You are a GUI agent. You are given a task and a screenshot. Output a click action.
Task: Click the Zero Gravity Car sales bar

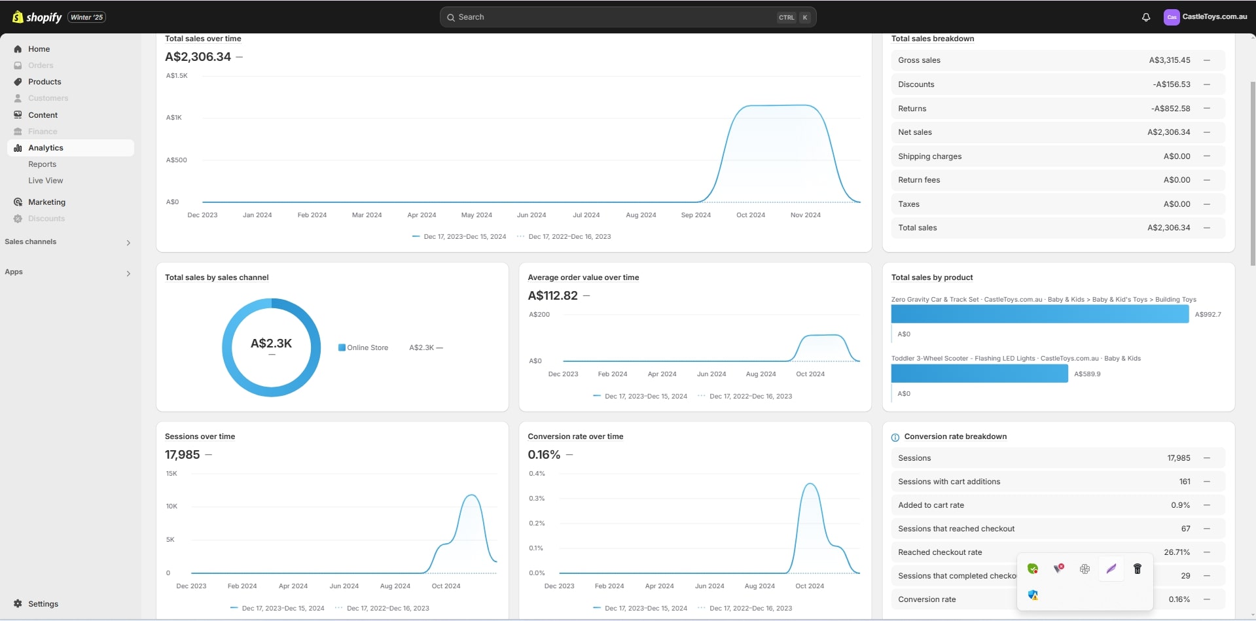1039,314
